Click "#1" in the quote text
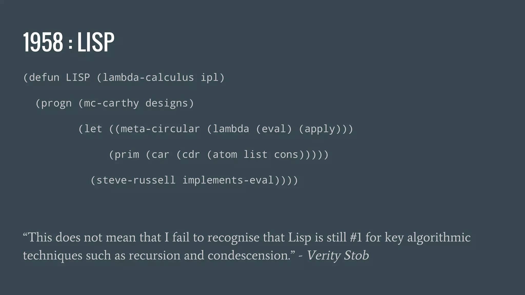 click(356, 237)
